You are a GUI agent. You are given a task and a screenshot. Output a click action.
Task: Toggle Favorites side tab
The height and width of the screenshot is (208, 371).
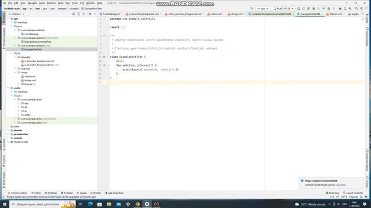tap(3, 161)
